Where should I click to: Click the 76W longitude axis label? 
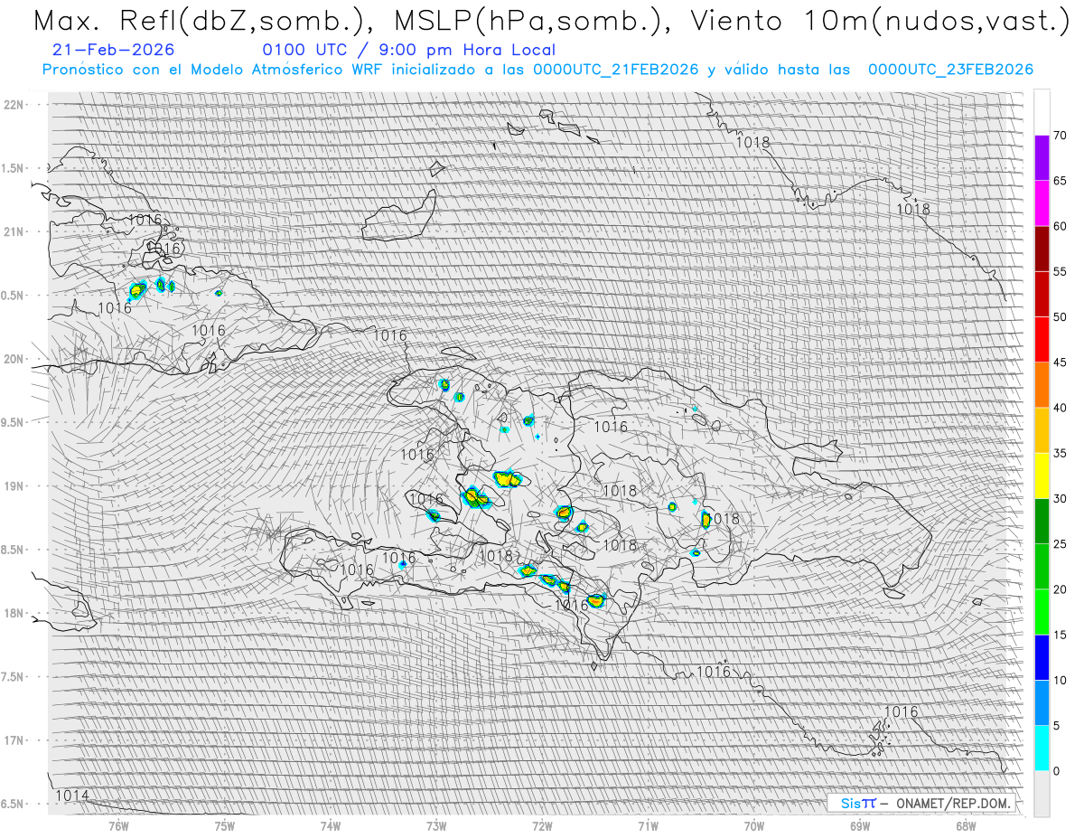[x=118, y=825]
